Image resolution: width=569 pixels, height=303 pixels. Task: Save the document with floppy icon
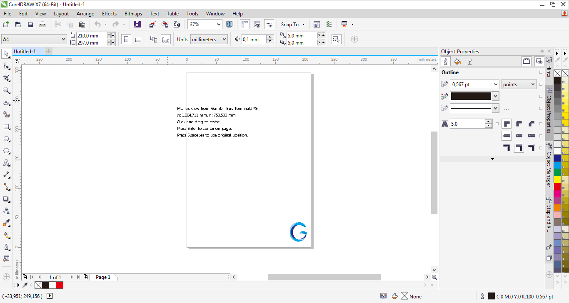(x=30, y=25)
